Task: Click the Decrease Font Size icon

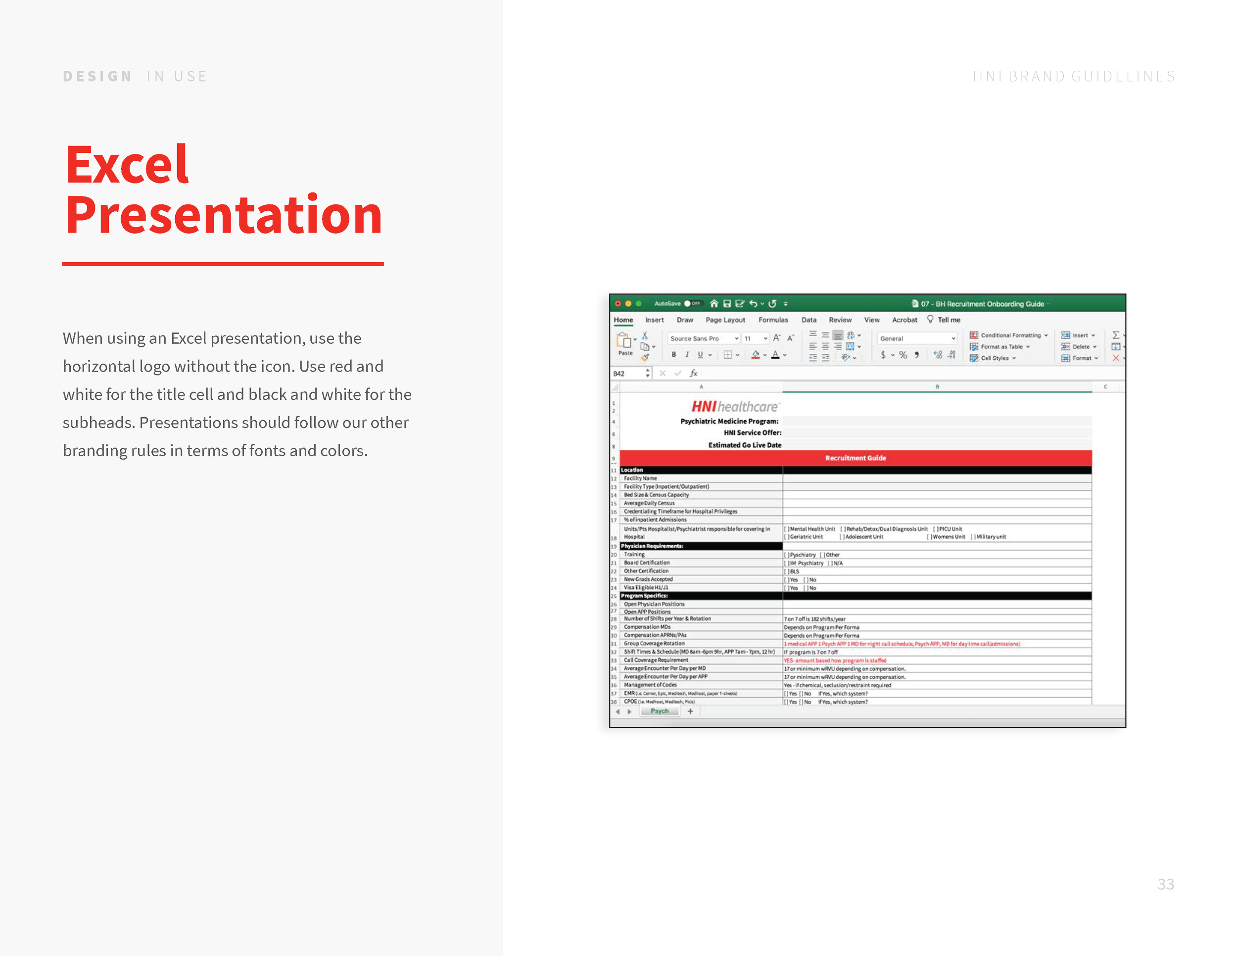Action: tap(791, 338)
